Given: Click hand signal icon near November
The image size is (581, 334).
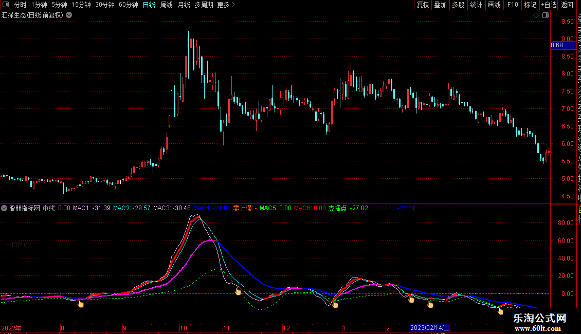Looking at the screenshot, I should [x=238, y=291].
